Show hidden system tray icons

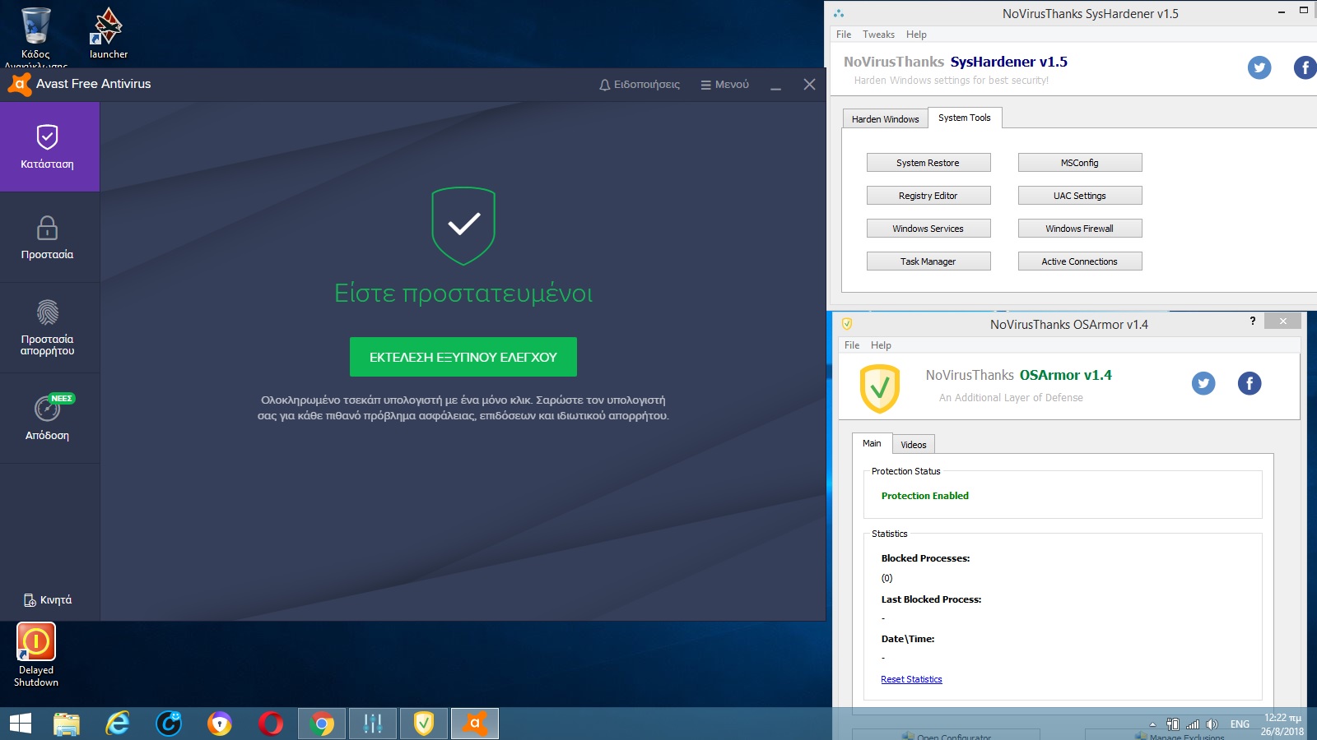click(x=1153, y=724)
